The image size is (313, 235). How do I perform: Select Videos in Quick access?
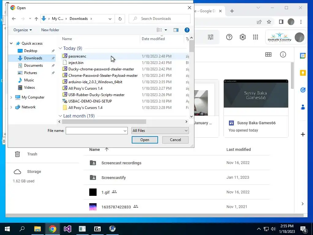29,88
